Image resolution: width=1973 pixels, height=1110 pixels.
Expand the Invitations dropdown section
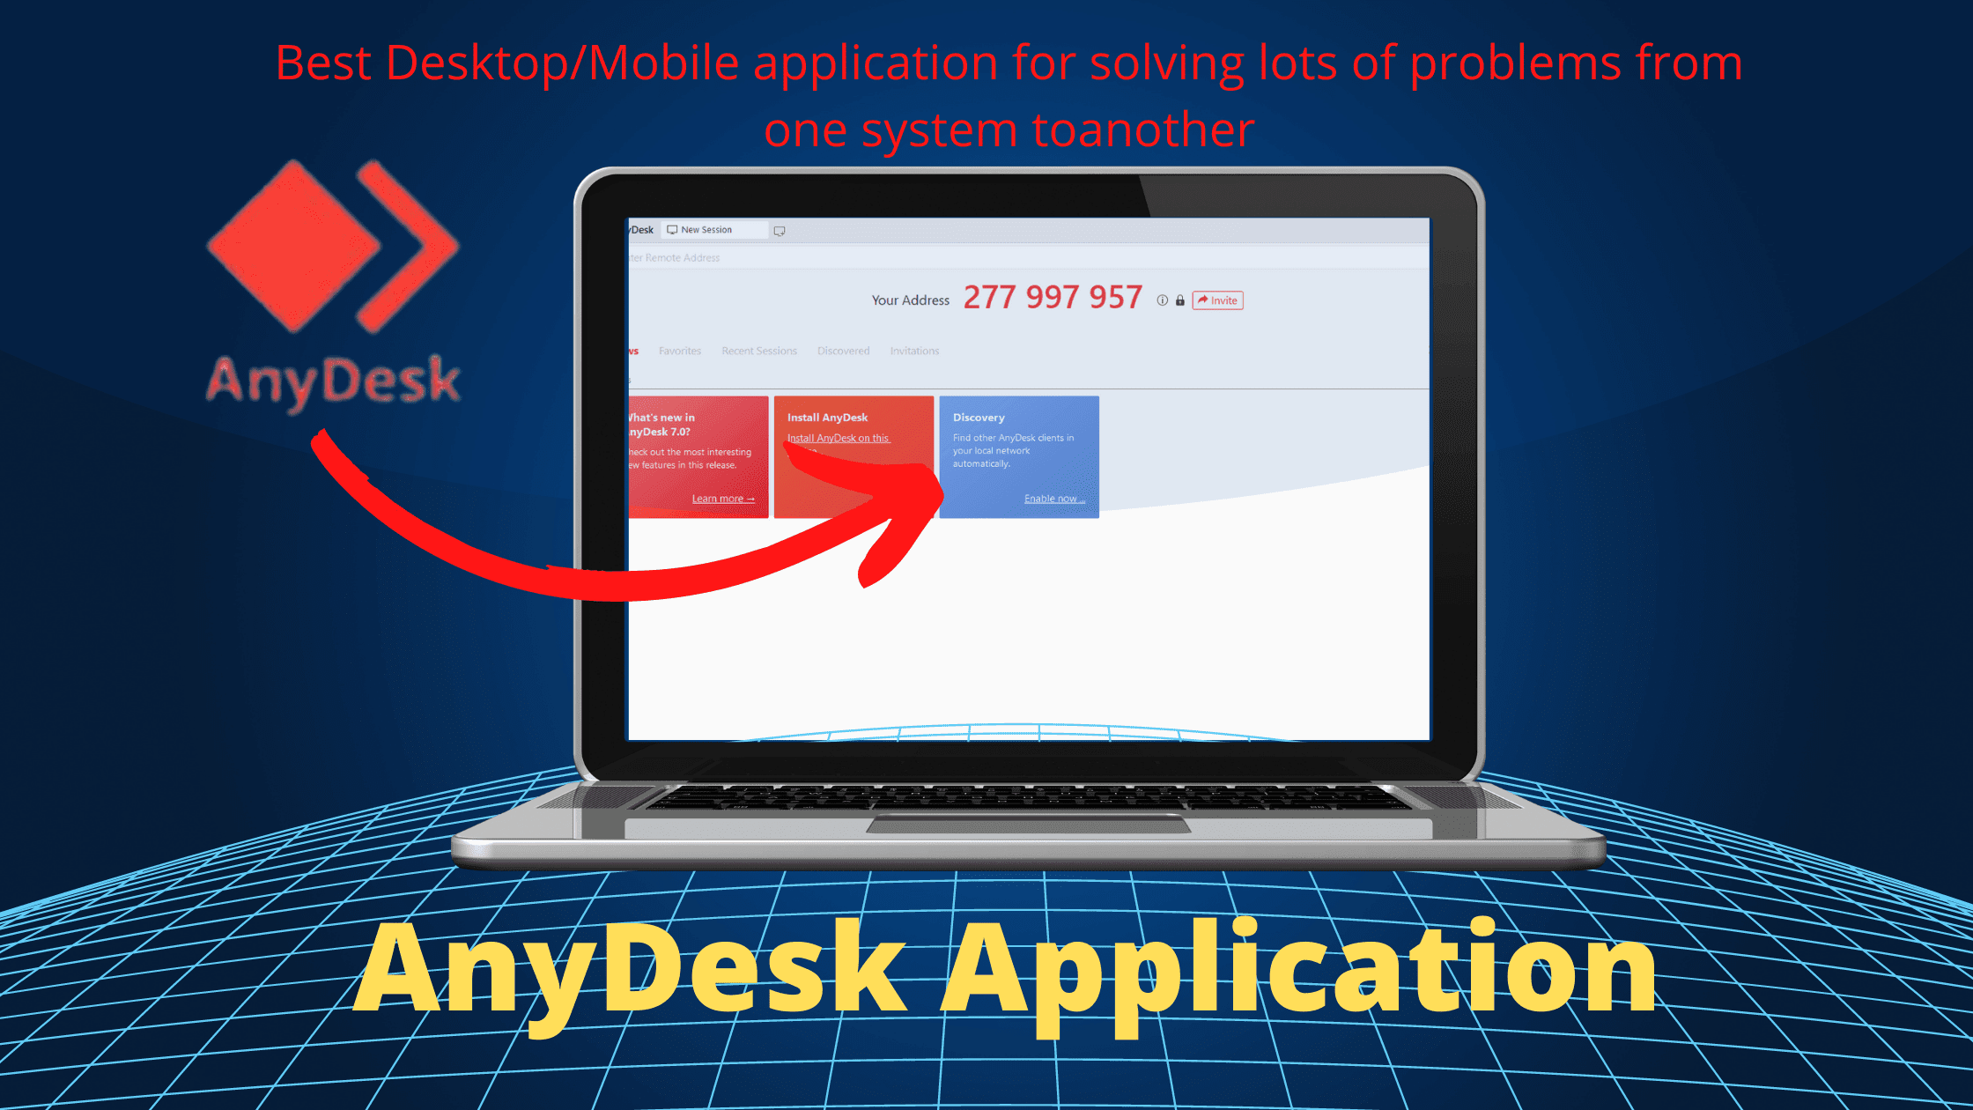[x=913, y=350]
